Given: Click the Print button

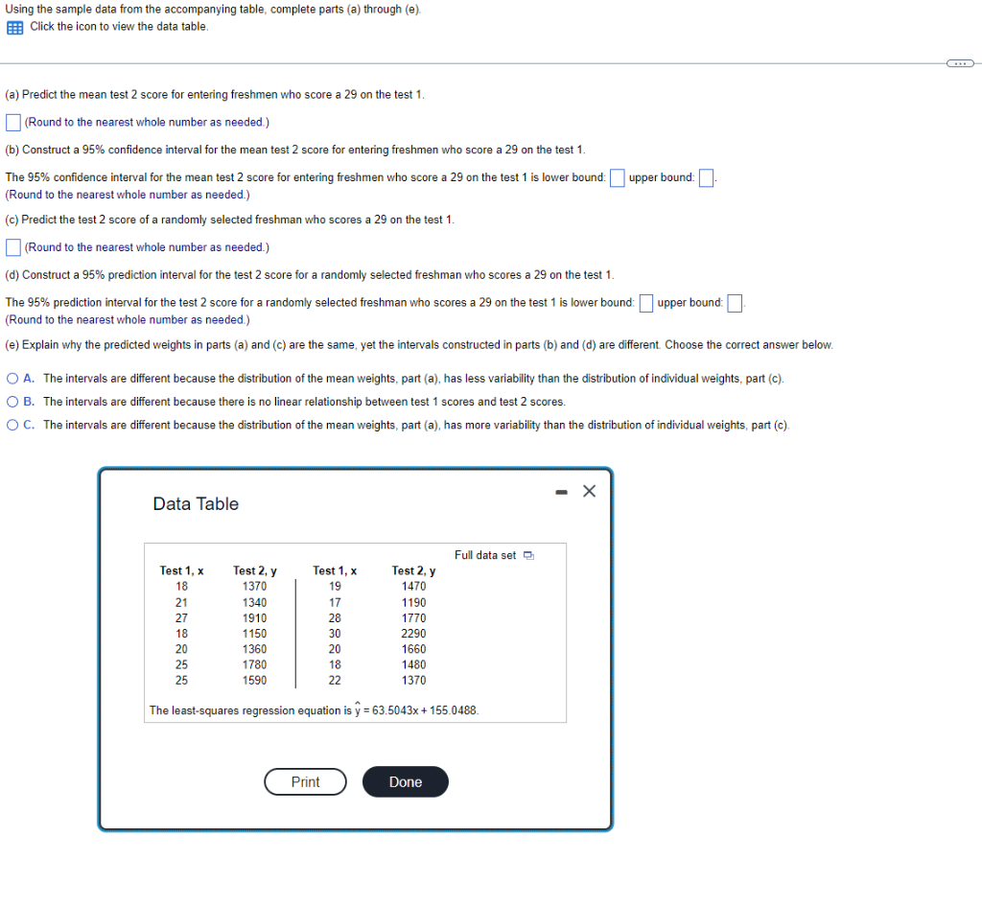Looking at the screenshot, I should [x=305, y=781].
